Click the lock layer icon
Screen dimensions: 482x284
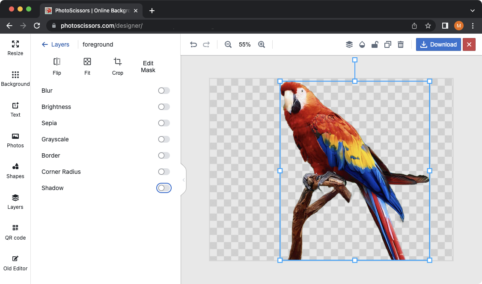(375, 44)
